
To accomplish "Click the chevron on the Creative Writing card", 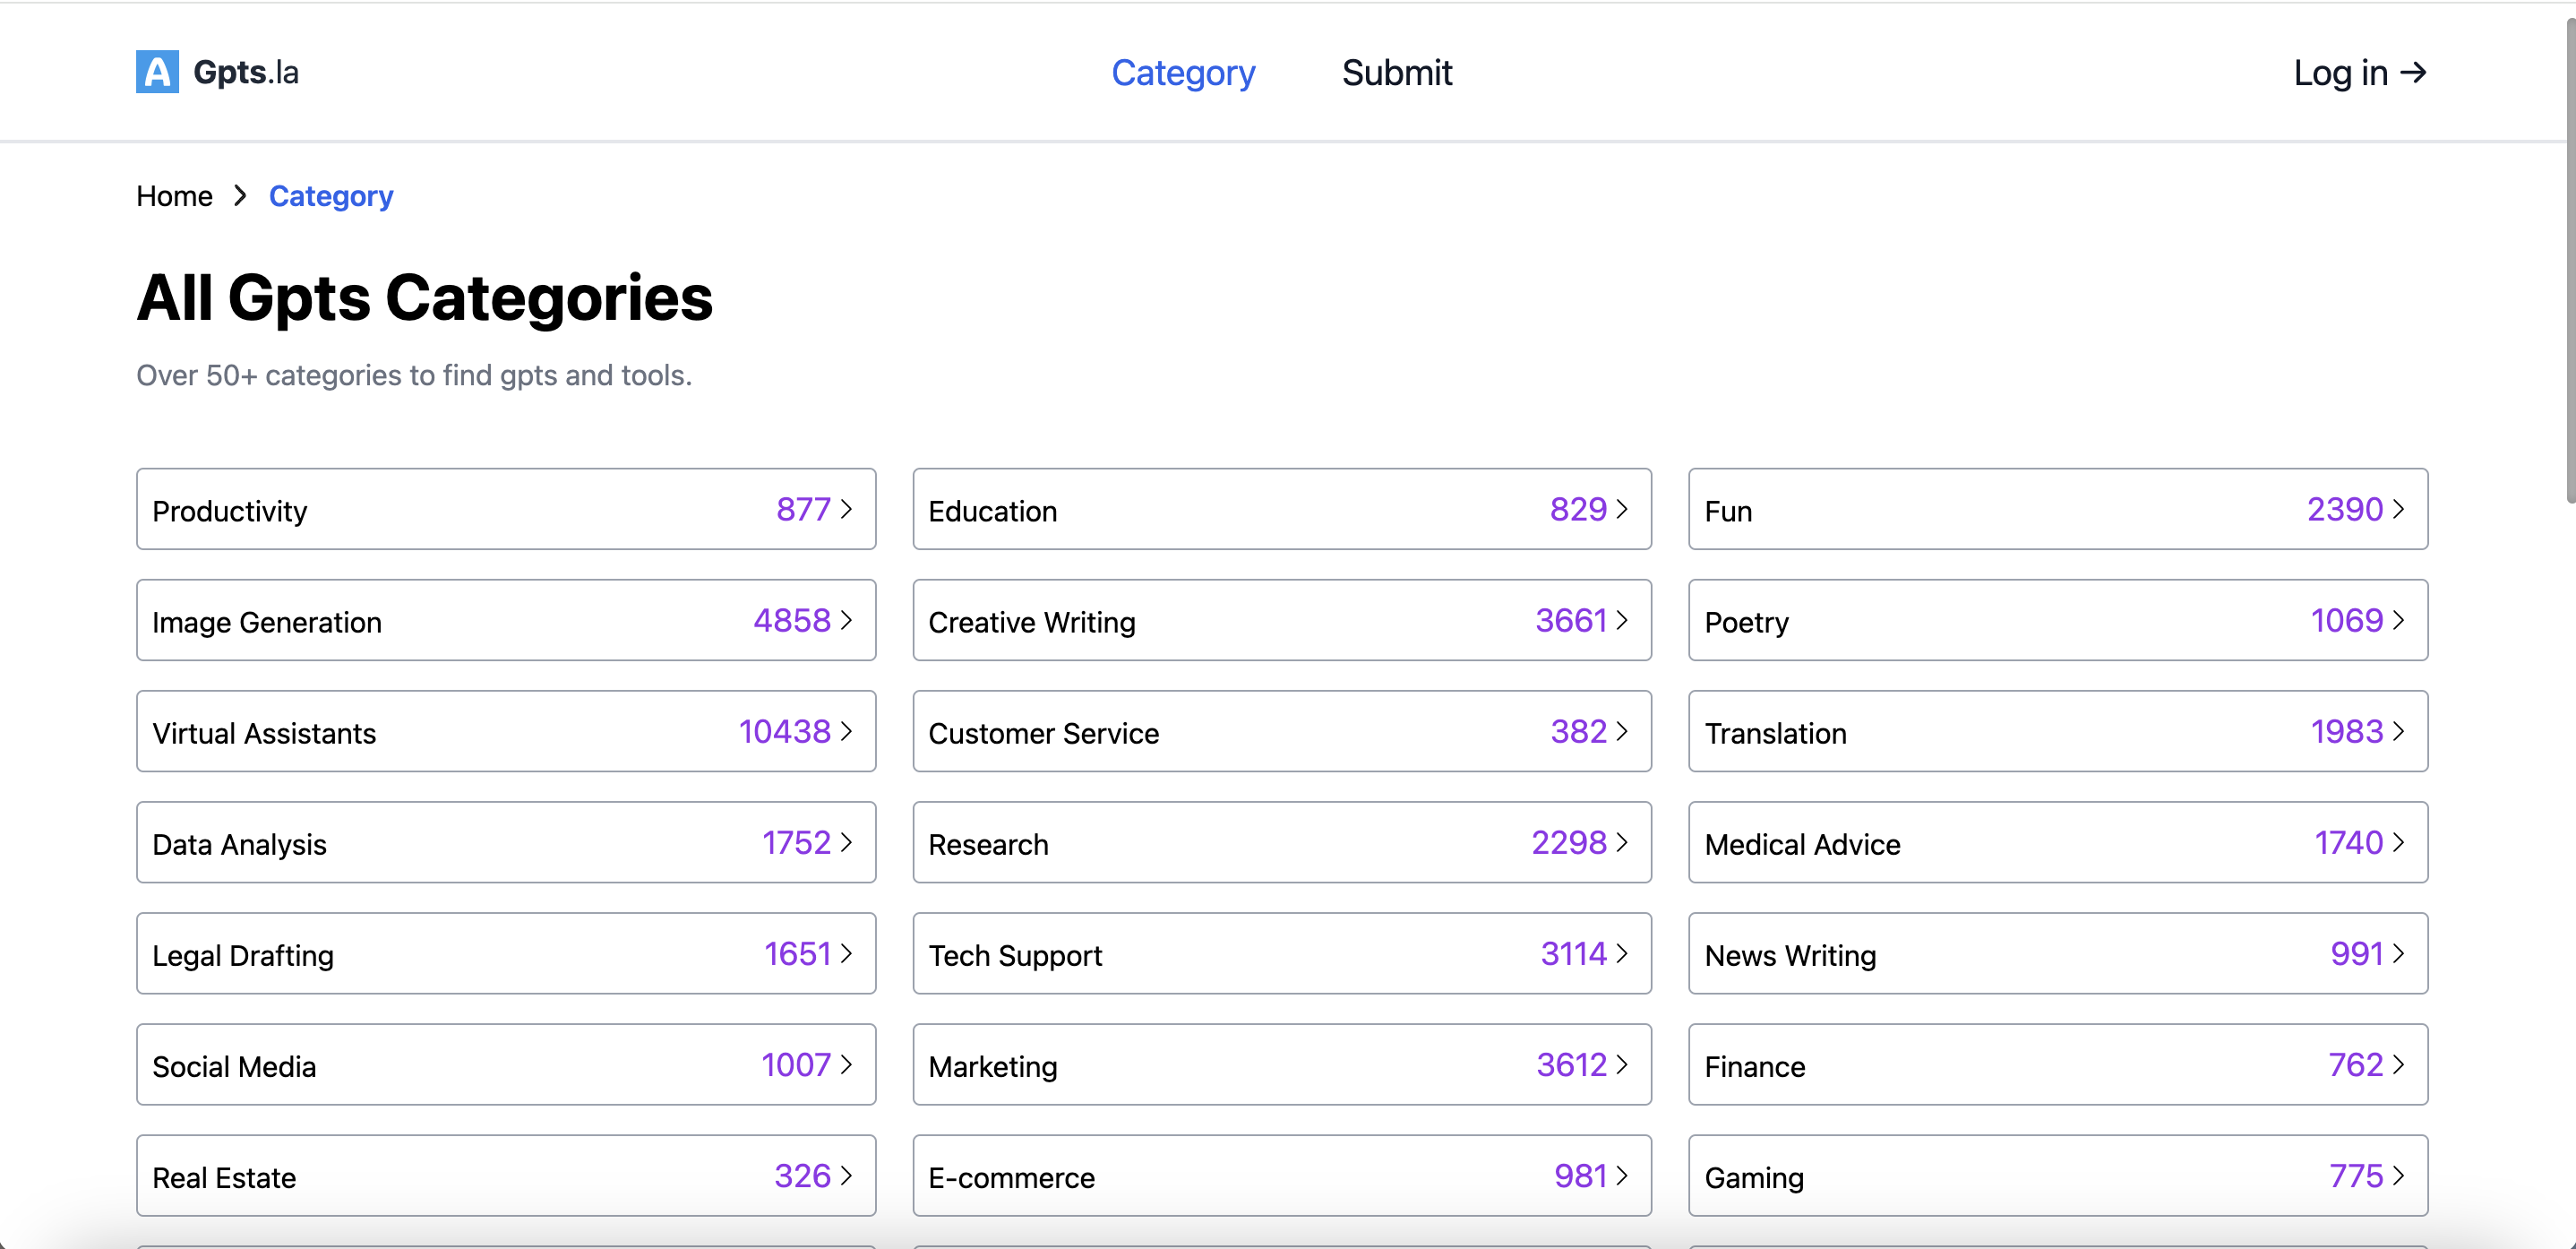I will [1622, 620].
